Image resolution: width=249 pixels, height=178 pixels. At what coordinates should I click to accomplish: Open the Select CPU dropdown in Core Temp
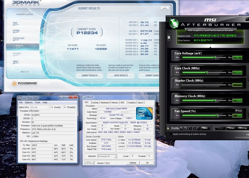[40, 107]
